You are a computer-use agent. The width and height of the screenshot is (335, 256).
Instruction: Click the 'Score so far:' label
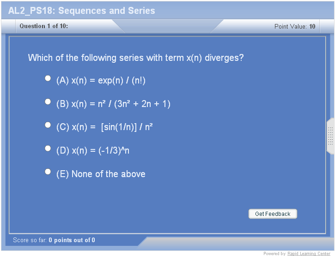click(30, 240)
